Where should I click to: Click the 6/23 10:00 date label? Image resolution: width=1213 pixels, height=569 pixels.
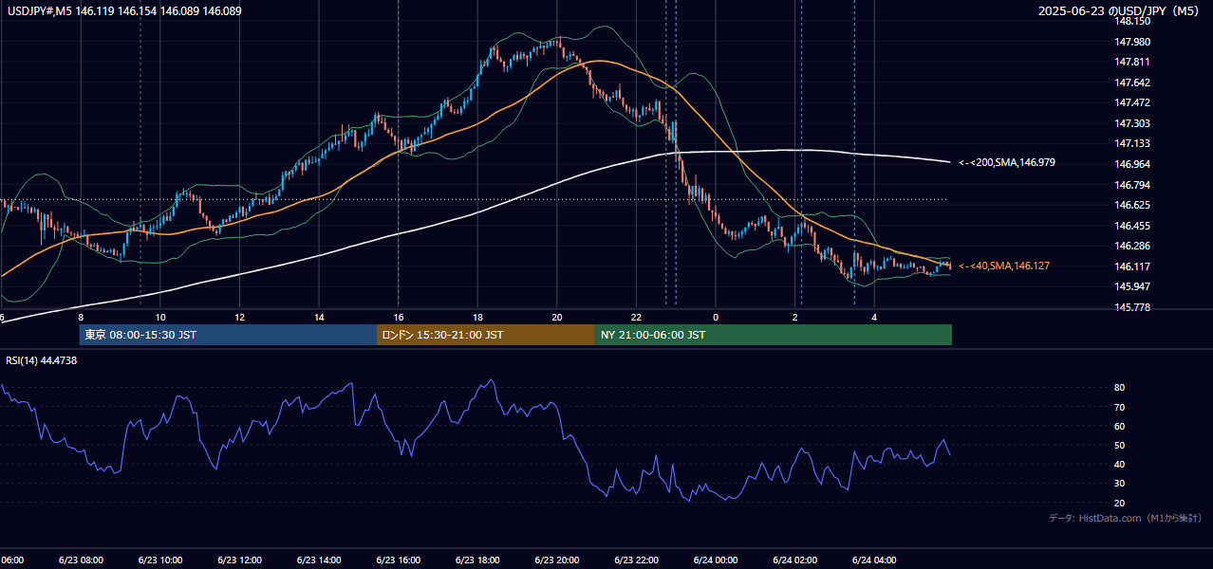pos(160,560)
